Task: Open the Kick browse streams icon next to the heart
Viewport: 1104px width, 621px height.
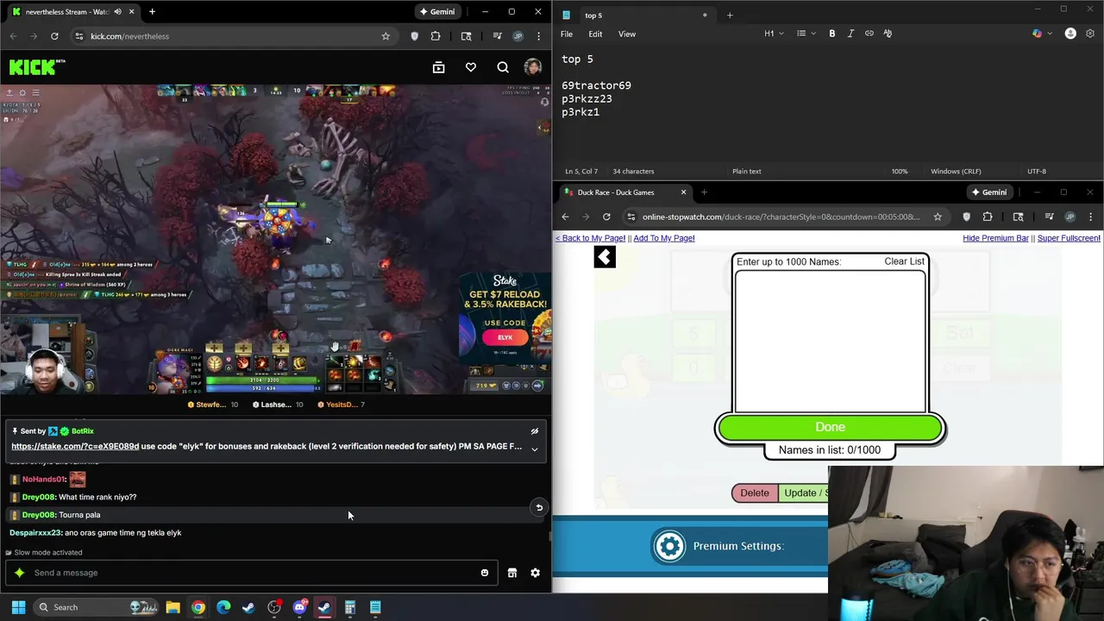Action: click(x=438, y=67)
